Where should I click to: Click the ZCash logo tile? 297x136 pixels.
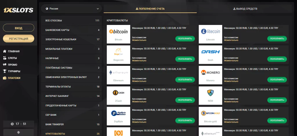[x=119, y=95]
